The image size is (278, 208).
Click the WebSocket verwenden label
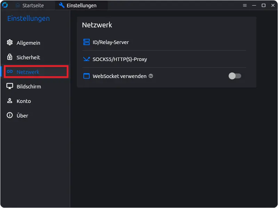119,76
